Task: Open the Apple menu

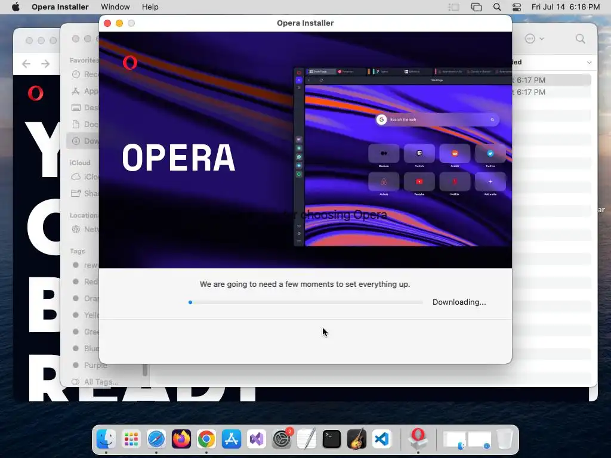Action: [16, 7]
